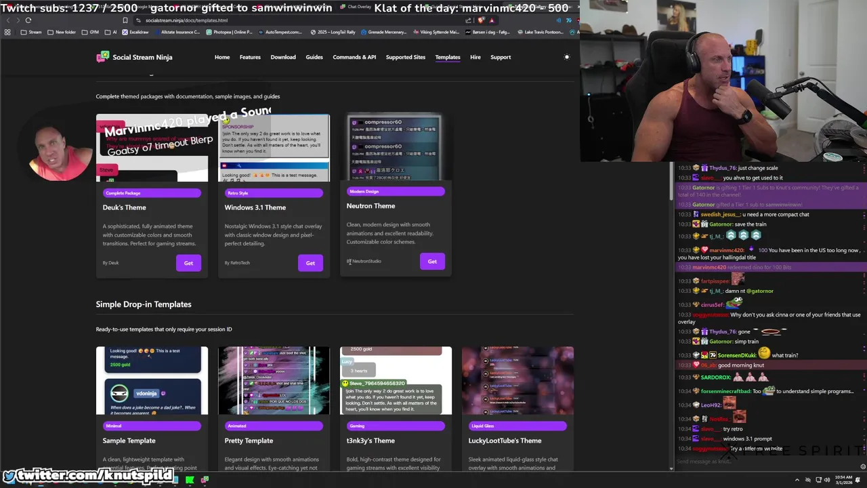Viewport: 867px width, 488px height.
Task: Open the Photopea bookmark
Action: [x=228, y=32]
